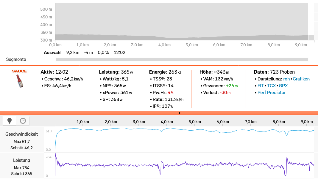This screenshot has width=318, height=179.
Task: Collapse the stats panel with the chevron
Action: 179,113
